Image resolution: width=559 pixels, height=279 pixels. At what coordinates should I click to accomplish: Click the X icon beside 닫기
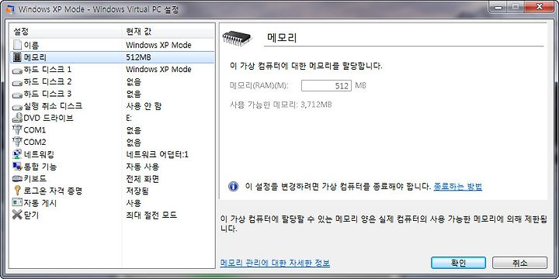(17, 215)
